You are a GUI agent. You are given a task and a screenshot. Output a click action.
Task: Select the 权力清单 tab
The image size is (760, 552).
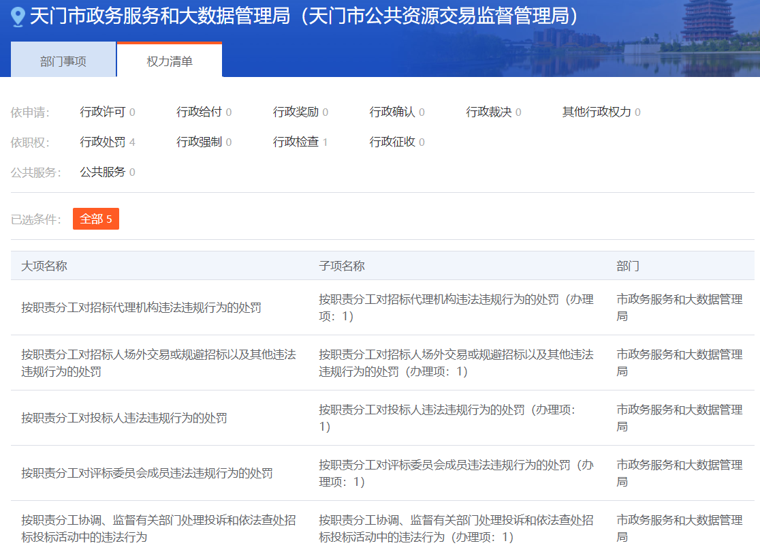click(x=170, y=61)
